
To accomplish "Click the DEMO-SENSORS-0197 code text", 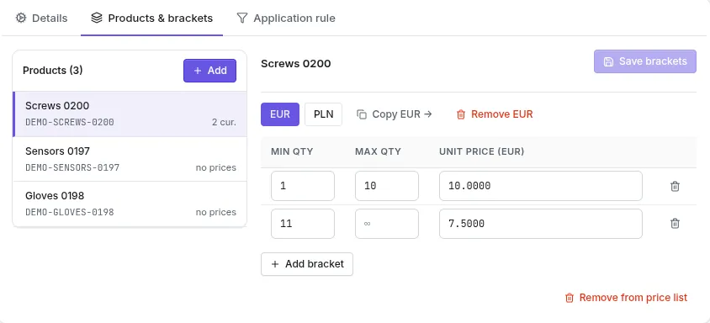I will point(72,167).
